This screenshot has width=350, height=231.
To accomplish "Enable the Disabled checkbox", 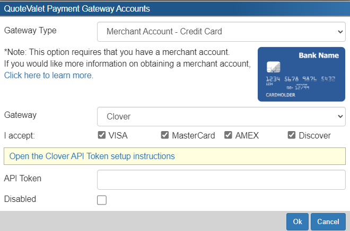I will [102, 200].
